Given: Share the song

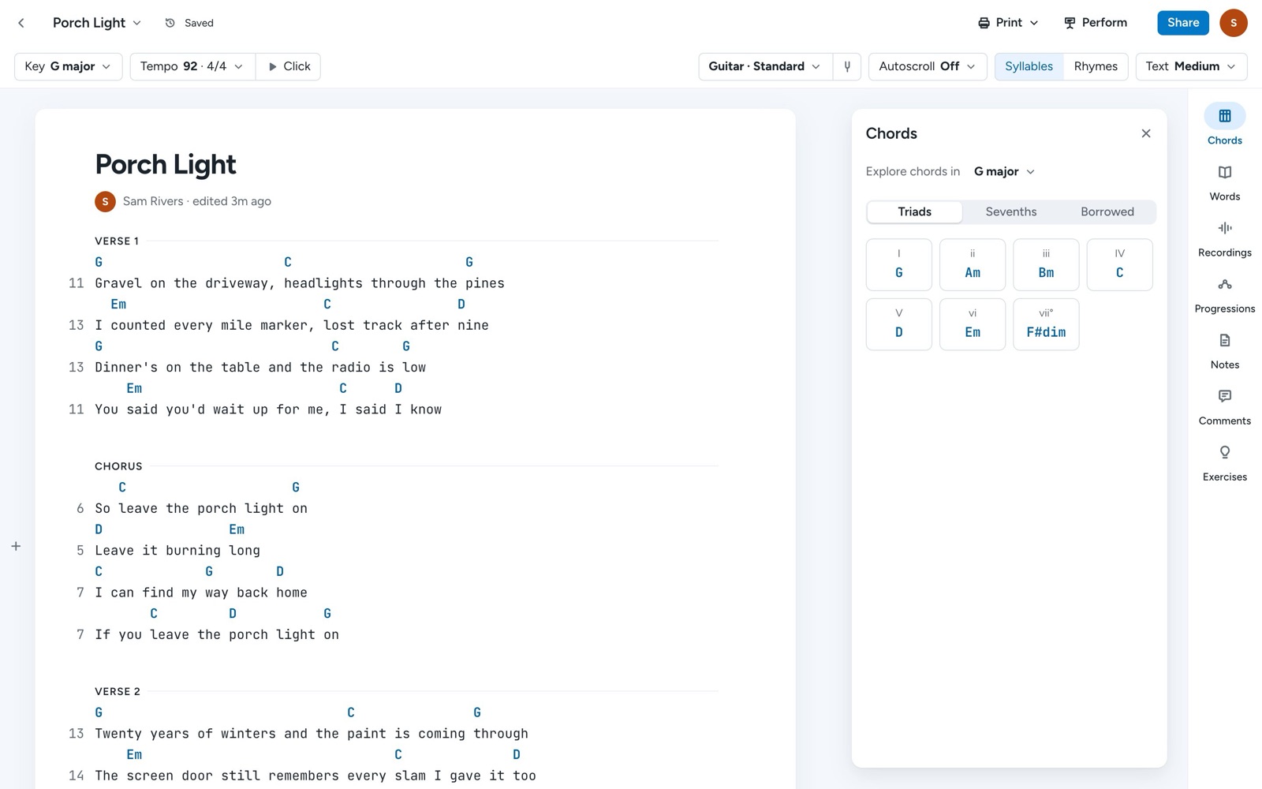Looking at the screenshot, I should click(x=1183, y=23).
